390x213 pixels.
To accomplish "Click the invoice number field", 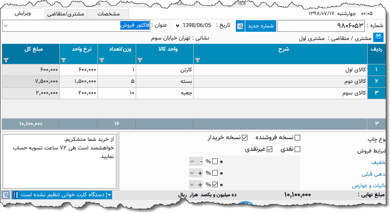I will (x=321, y=26).
